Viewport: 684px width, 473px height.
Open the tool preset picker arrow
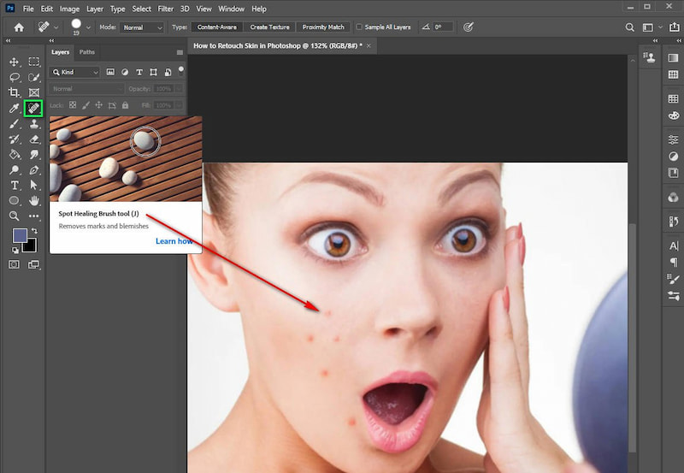click(56, 27)
